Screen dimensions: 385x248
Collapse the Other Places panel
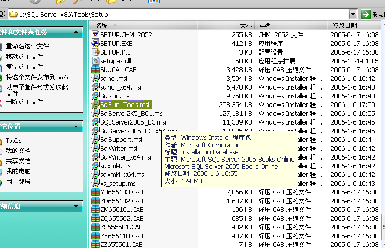77,127
